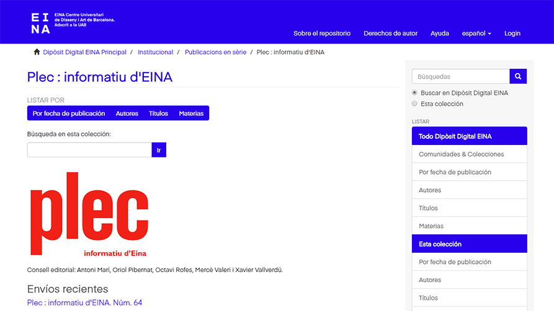Open 'Comunidades & Colecciones' sidebar link
The height and width of the screenshot is (311, 554).
(x=469, y=154)
